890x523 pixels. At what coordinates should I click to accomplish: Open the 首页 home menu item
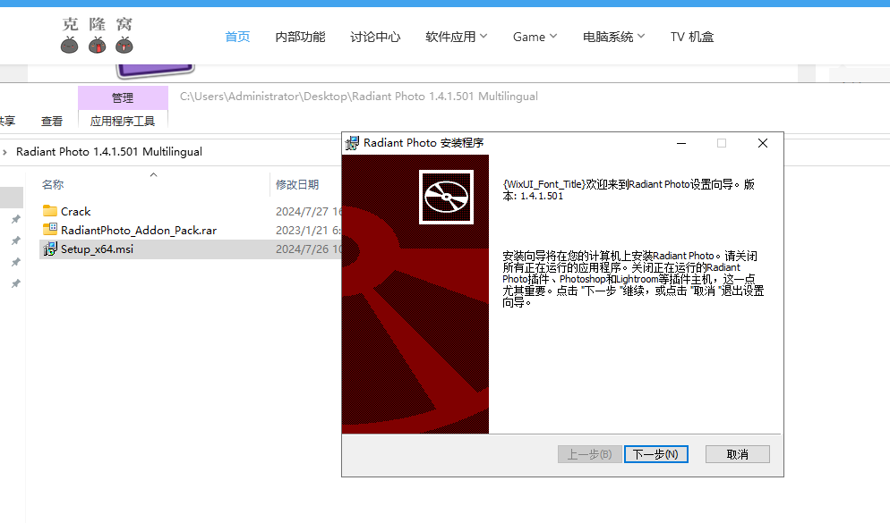point(237,37)
